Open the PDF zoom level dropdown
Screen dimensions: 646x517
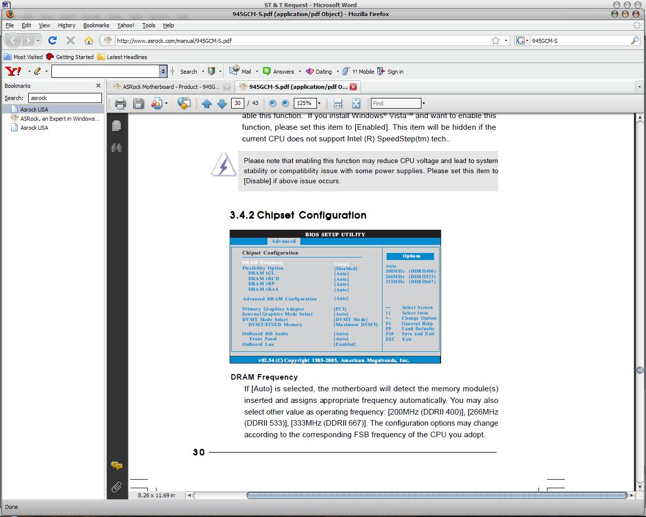pyautogui.click(x=319, y=104)
